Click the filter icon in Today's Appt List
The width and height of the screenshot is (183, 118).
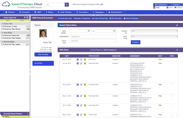click(25, 18)
